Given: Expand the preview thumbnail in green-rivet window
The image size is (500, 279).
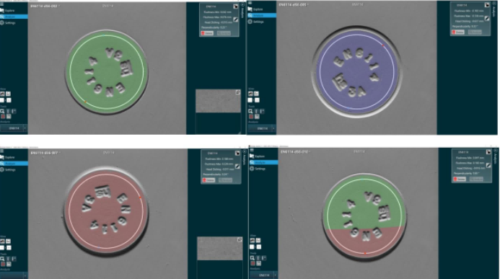Looking at the screenshot, I should coord(238,92).
